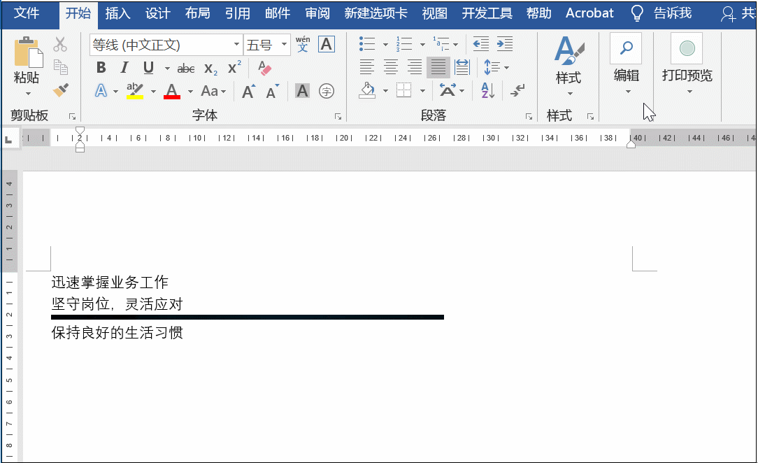Switch to the 视图 View tab
Image resolution: width=758 pixels, height=463 pixels.
point(435,13)
